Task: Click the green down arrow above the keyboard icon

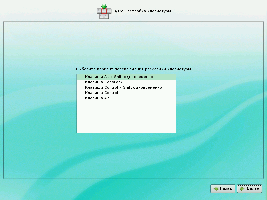Action: [104, 6]
